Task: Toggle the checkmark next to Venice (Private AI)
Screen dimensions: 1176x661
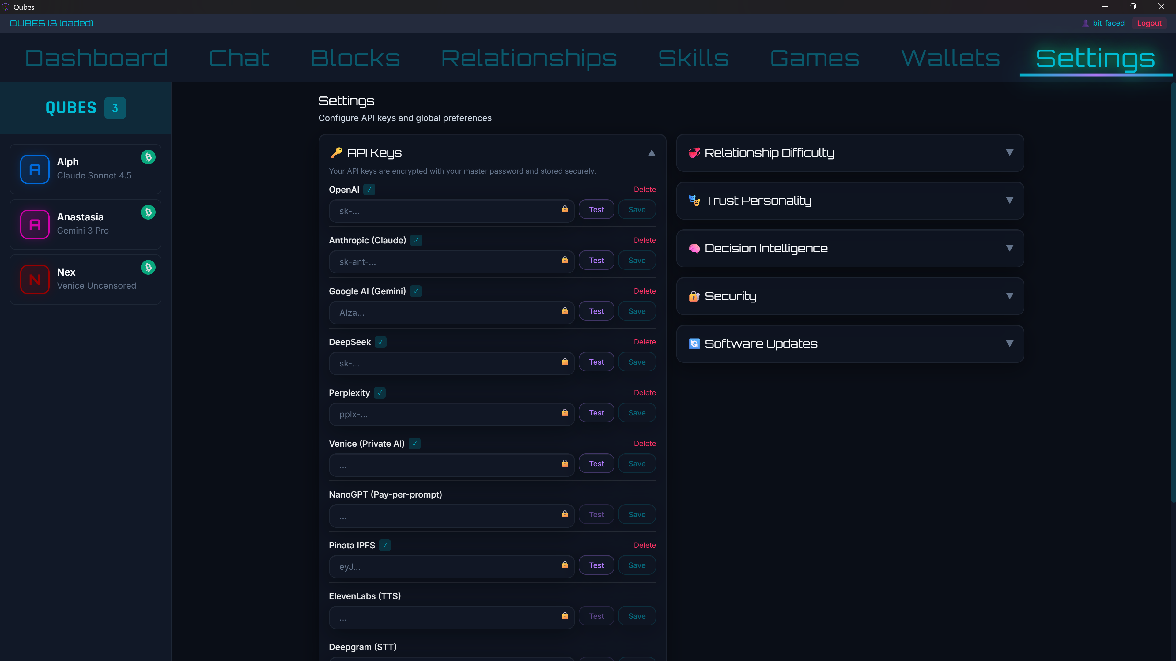Action: pyautogui.click(x=414, y=443)
